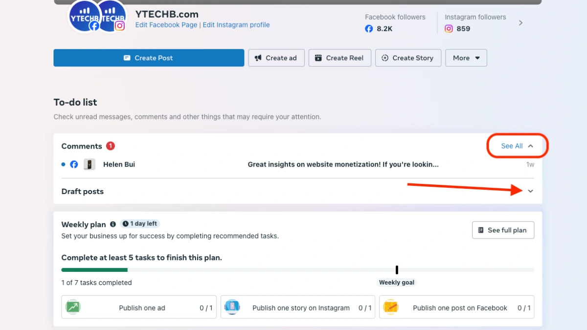The height and width of the screenshot is (330, 587).
Task: Click the Facebook icon beside 8.2K followers
Action: (369, 29)
